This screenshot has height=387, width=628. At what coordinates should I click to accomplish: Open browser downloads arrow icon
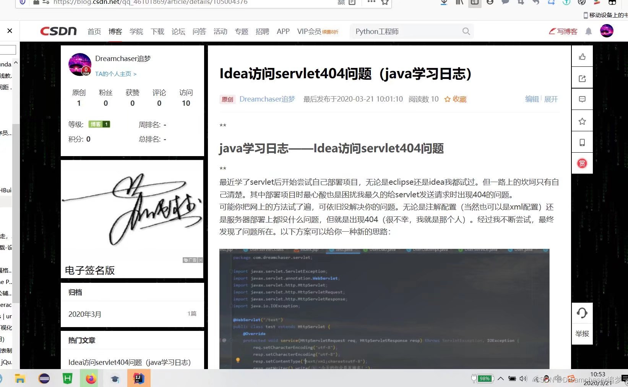click(x=444, y=2)
